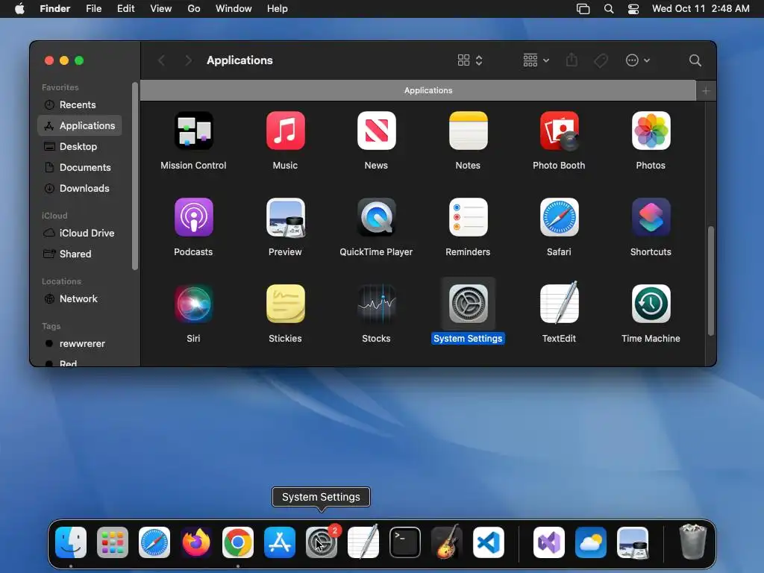Open Desktop in the sidebar
764x573 pixels.
[79, 147]
